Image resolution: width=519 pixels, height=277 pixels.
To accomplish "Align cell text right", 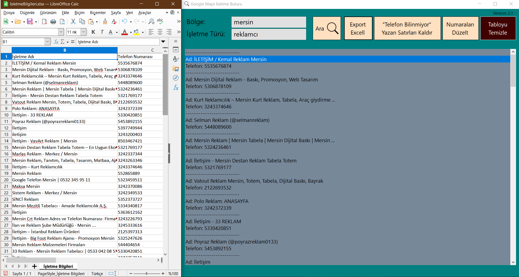I will (x=169, y=32).
